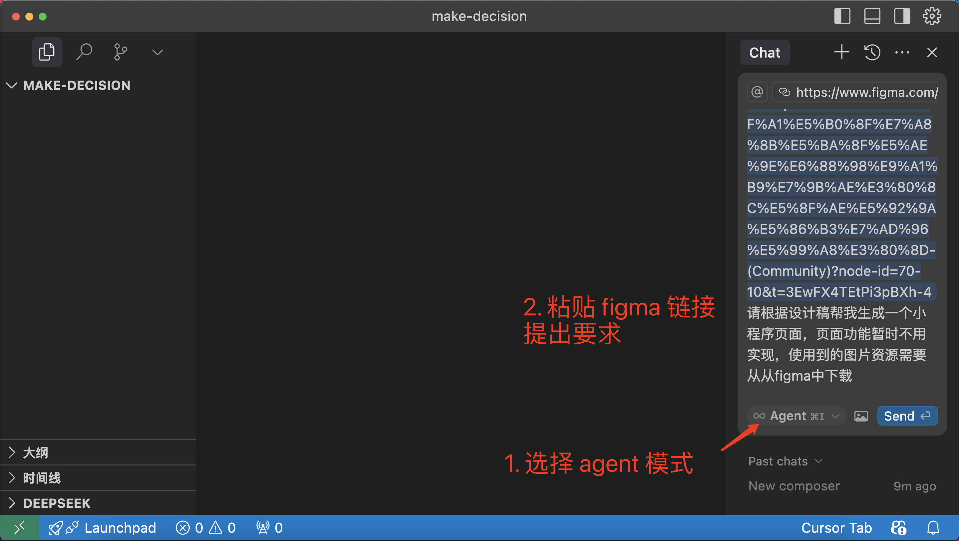
Task: Click Launchpad in the status bar
Action: point(120,528)
